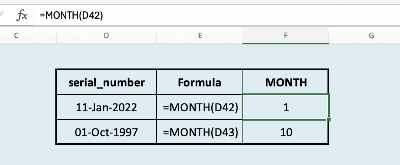Select the Formula header cell

(200, 82)
